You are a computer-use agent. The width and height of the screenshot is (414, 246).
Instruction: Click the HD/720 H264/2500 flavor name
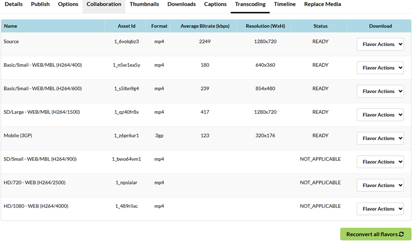pyautogui.click(x=35, y=182)
